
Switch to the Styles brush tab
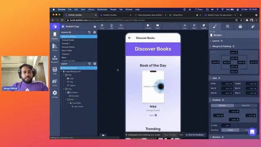coord(215,27)
